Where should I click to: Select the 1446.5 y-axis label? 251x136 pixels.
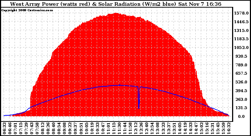[241, 22]
